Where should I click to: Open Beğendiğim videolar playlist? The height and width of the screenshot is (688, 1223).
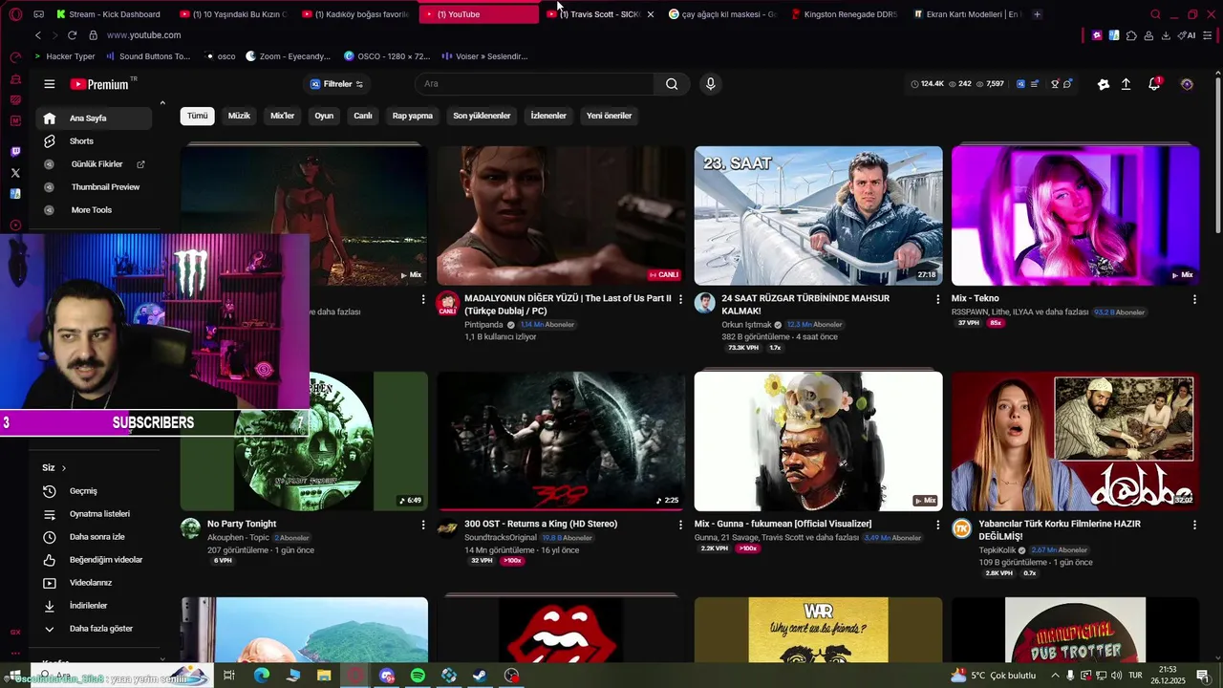(x=94, y=560)
